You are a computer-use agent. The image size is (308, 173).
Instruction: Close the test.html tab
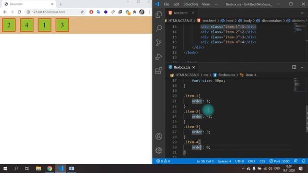pyautogui.click(x=193, y=13)
